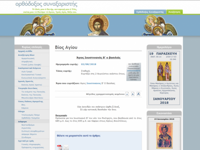
Task: Click the Αρχική σελίδα sidebar link
Action: click(25, 51)
